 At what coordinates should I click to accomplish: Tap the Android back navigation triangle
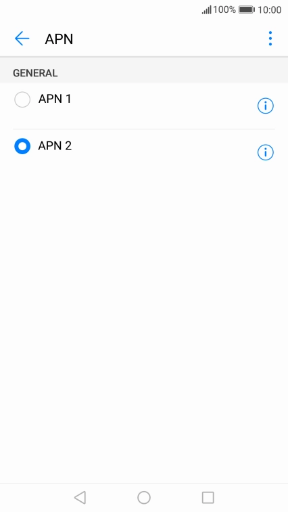click(x=80, y=498)
